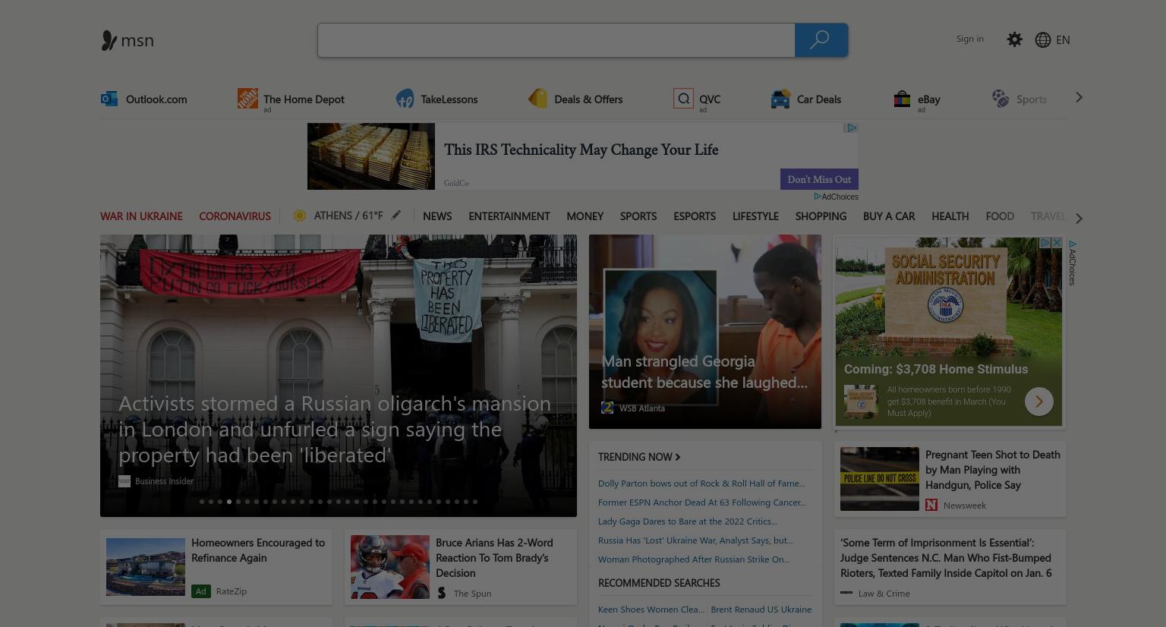The width and height of the screenshot is (1166, 627).
Task: Open Former ESPN Anchor Dead trending link
Action: [702, 503]
